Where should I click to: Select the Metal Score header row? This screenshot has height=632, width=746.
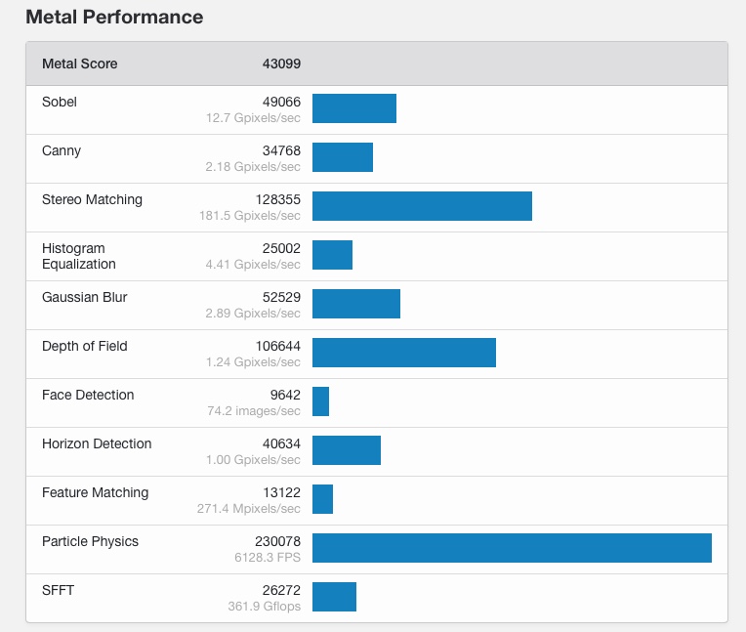click(x=376, y=63)
